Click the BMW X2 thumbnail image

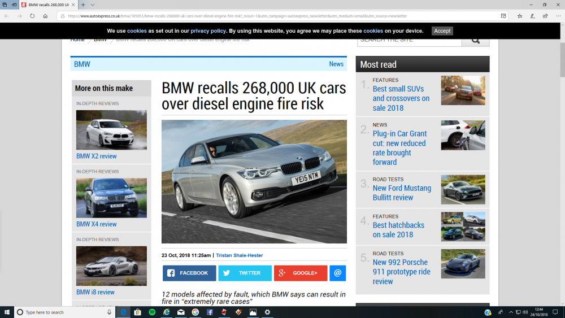[x=111, y=130]
